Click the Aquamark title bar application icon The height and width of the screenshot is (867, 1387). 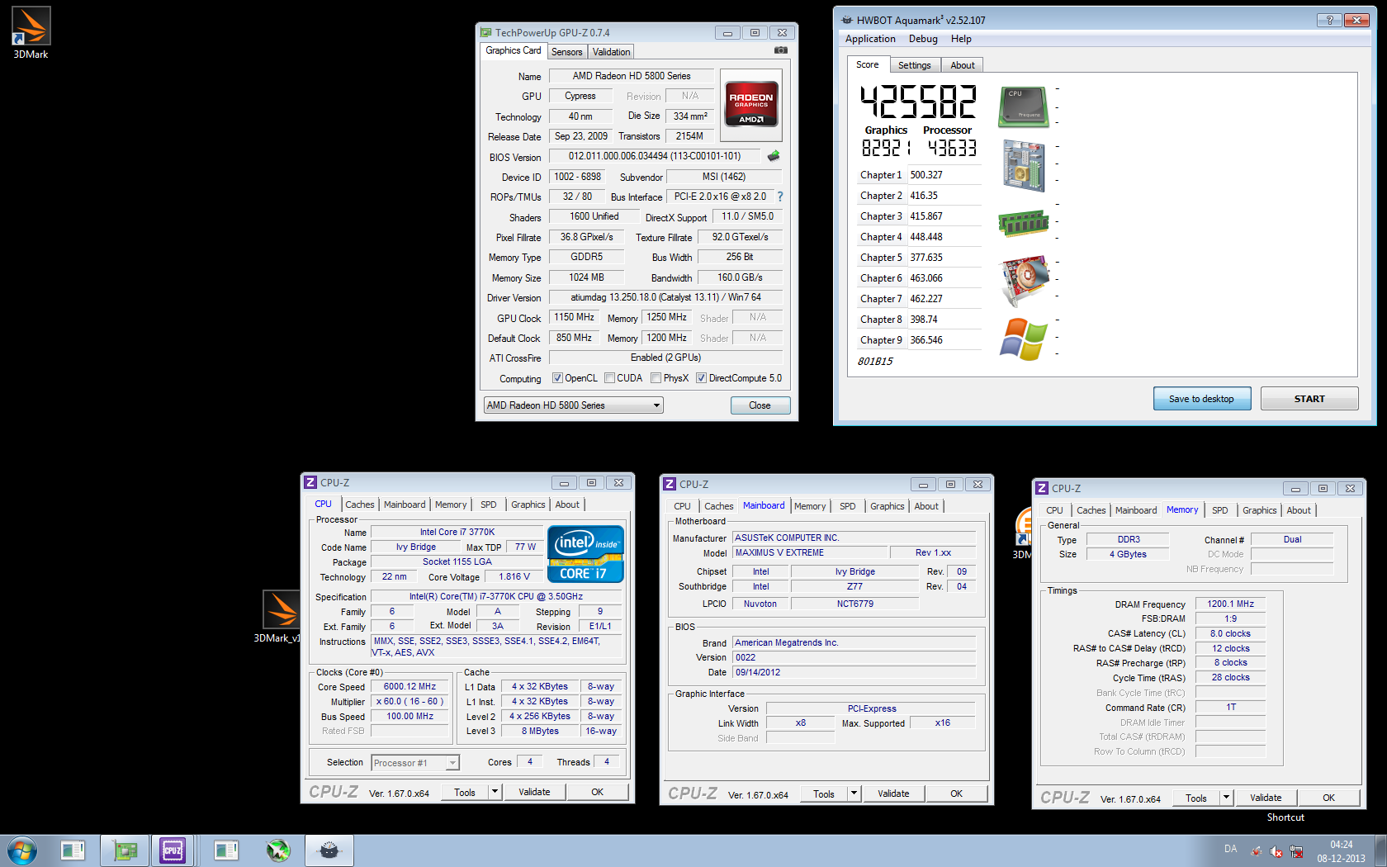tap(847, 20)
